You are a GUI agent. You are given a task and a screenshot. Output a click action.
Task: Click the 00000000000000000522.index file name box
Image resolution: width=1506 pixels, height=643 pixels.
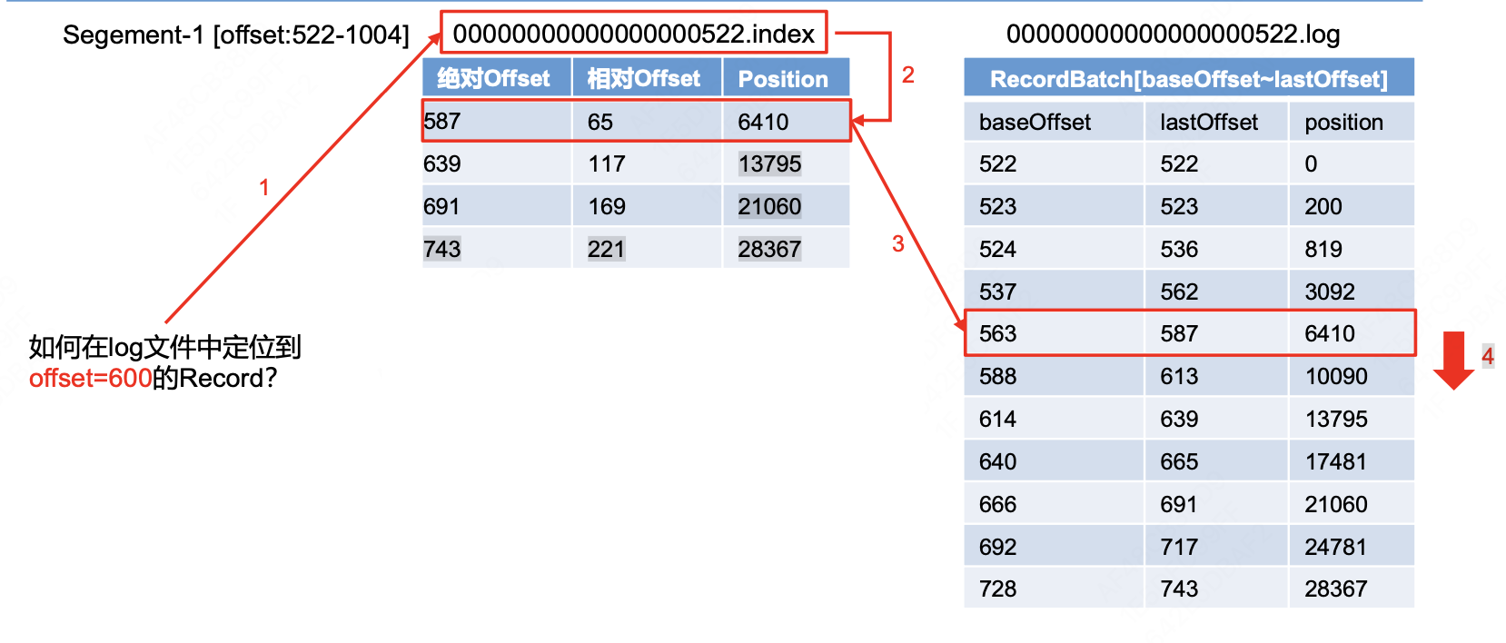coord(633,34)
